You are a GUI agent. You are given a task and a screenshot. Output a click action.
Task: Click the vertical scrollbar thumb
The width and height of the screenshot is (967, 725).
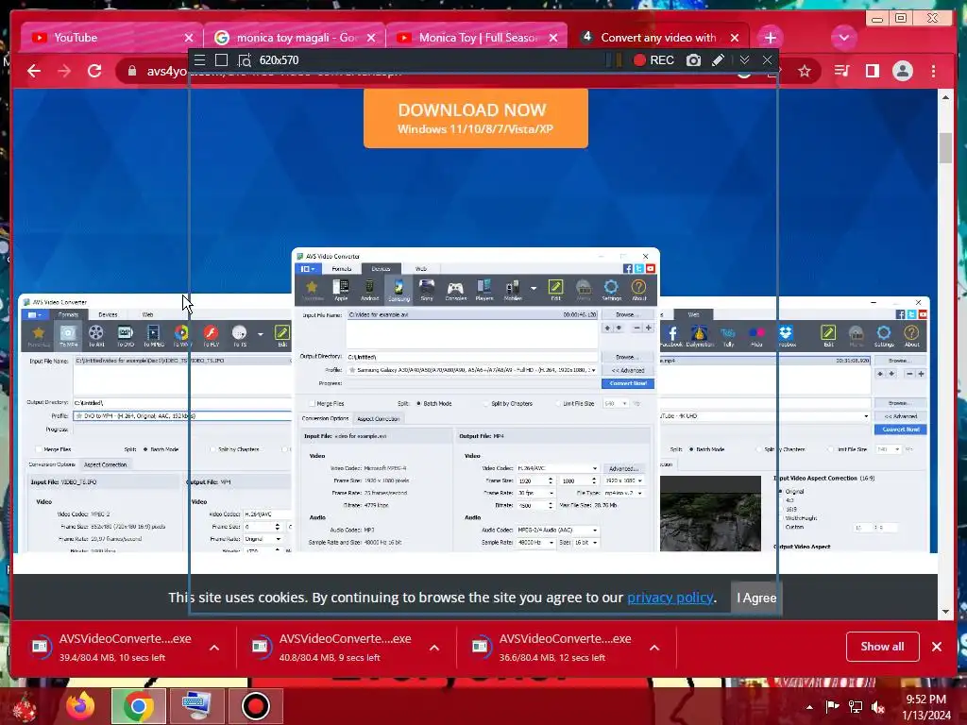[945, 148]
